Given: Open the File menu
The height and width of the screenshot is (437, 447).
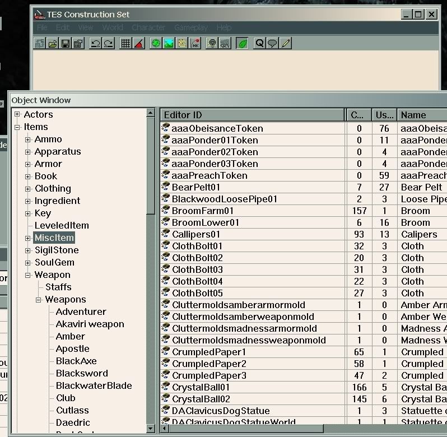Looking at the screenshot, I should point(42,27).
